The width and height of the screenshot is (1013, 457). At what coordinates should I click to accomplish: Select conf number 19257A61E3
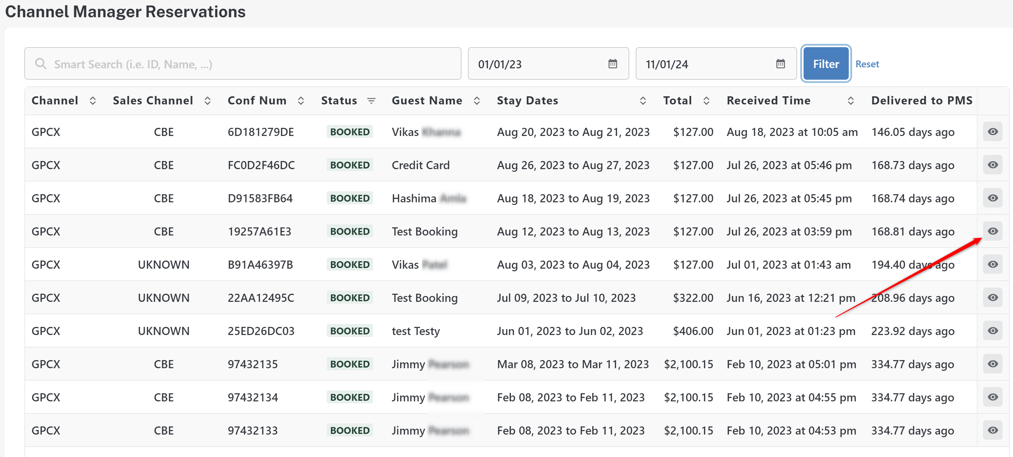click(260, 232)
